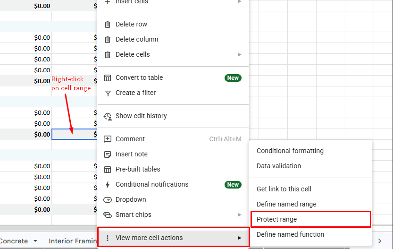The width and height of the screenshot is (393, 249).
Task: Expand Smart chips submenu arrow
Action: click(240, 215)
